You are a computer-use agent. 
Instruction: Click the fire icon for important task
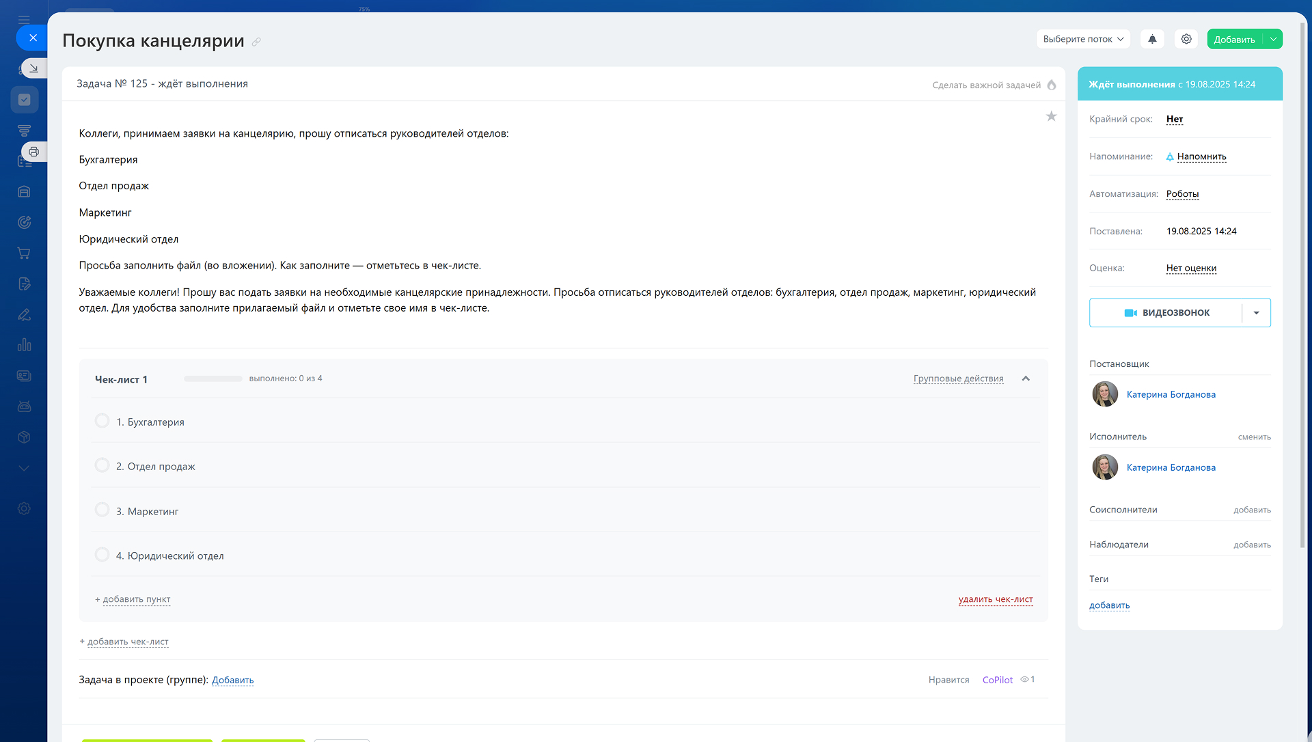click(x=1052, y=85)
